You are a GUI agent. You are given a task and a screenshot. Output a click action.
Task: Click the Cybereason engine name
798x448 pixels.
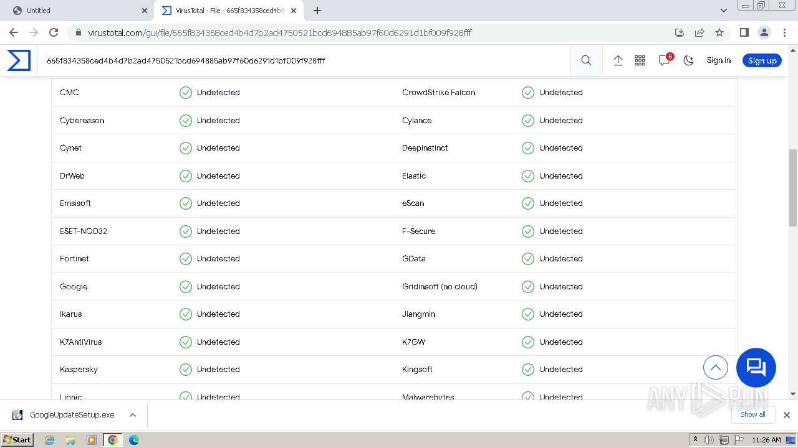pyautogui.click(x=82, y=121)
